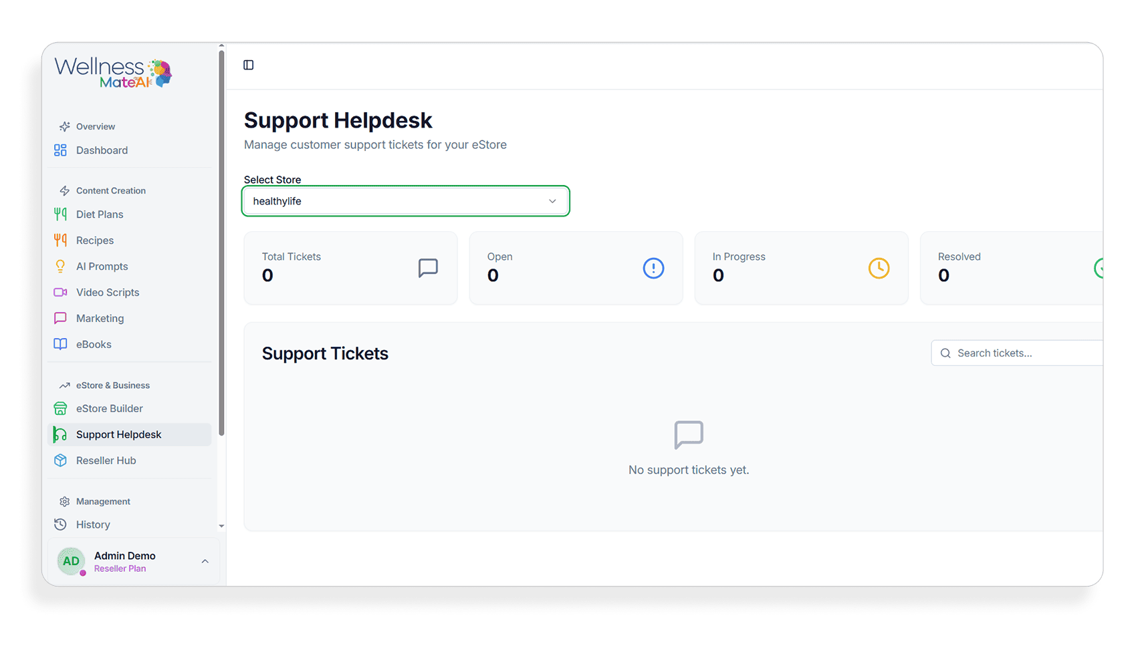Open the Recipes menu item
This screenshot has width=1132, height=652.
95,240
